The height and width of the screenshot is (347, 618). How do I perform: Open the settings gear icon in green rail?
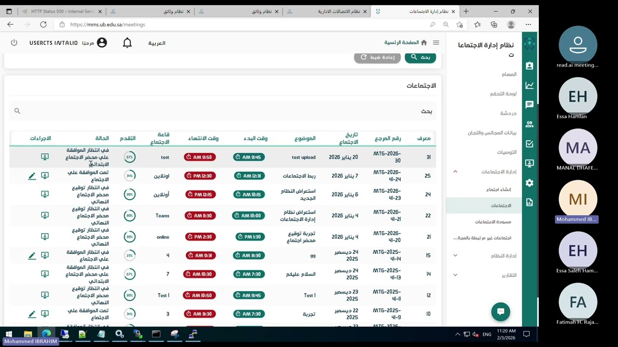point(530,183)
